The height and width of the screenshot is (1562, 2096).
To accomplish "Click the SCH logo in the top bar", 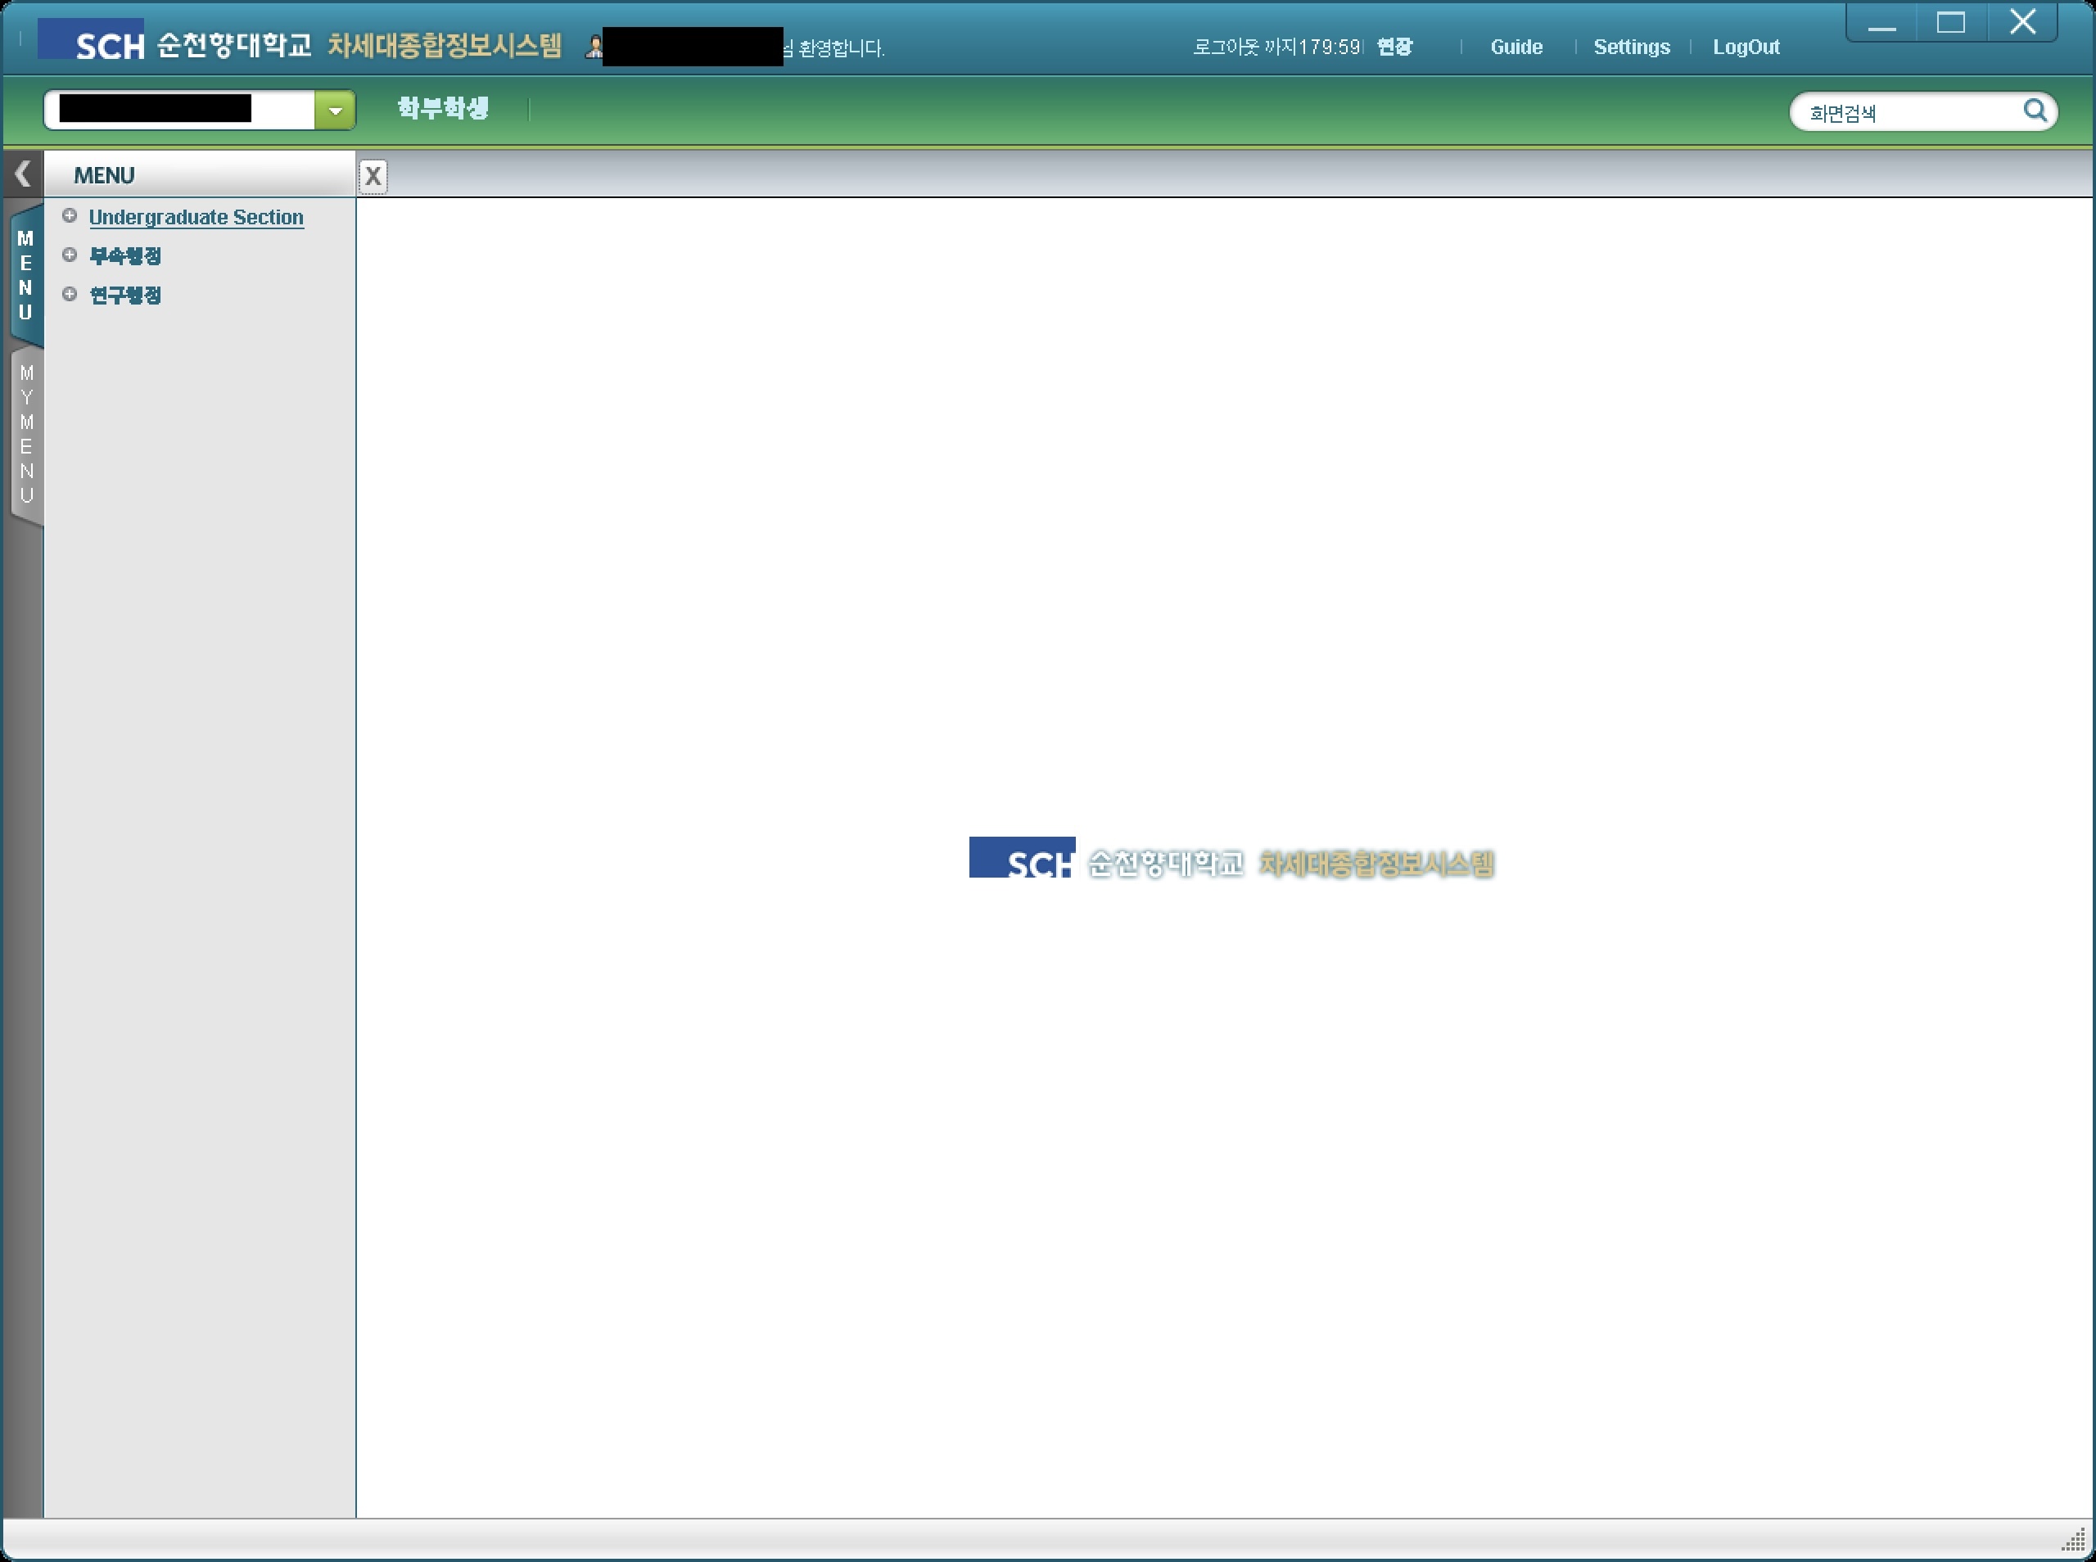I will coord(92,40).
